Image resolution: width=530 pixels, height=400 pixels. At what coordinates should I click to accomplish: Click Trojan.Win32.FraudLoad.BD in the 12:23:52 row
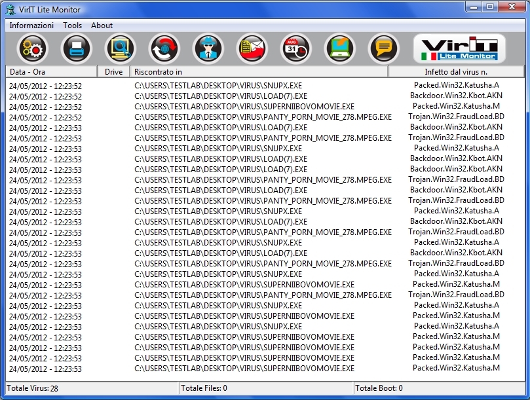(x=457, y=117)
